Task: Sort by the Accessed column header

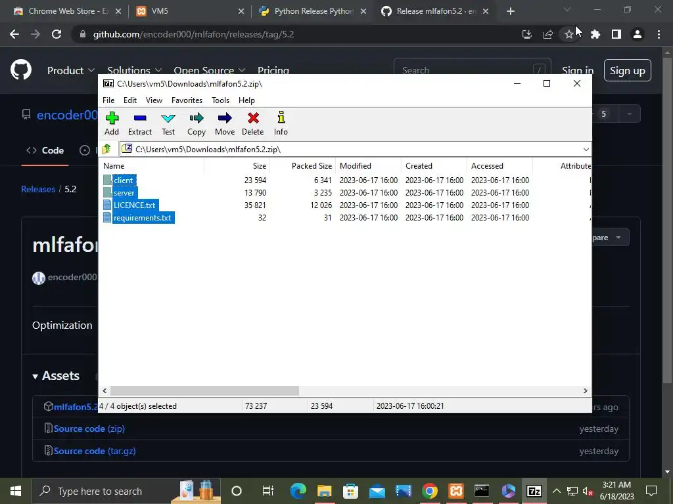Action: pyautogui.click(x=499, y=166)
